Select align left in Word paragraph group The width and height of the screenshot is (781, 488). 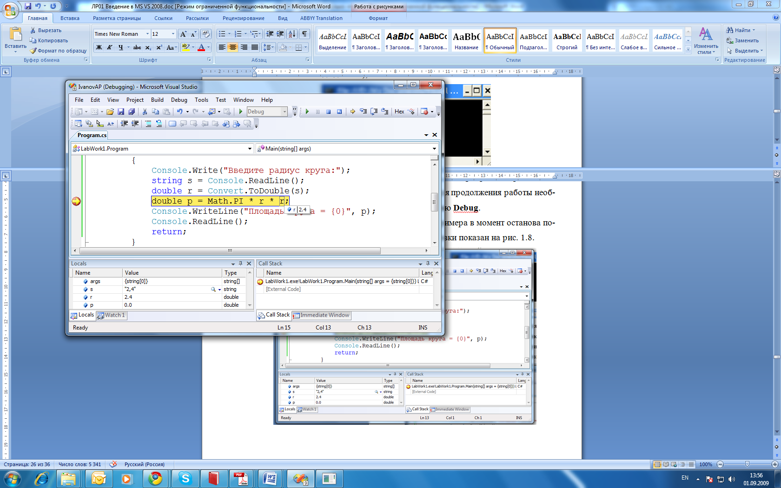point(222,47)
